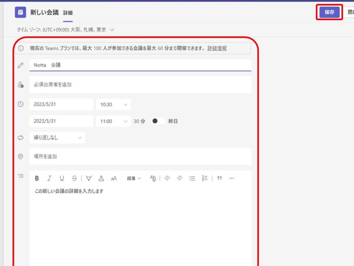Screen dimensions: 354x266
Task: Insert a numbered list
Action: 205,178
